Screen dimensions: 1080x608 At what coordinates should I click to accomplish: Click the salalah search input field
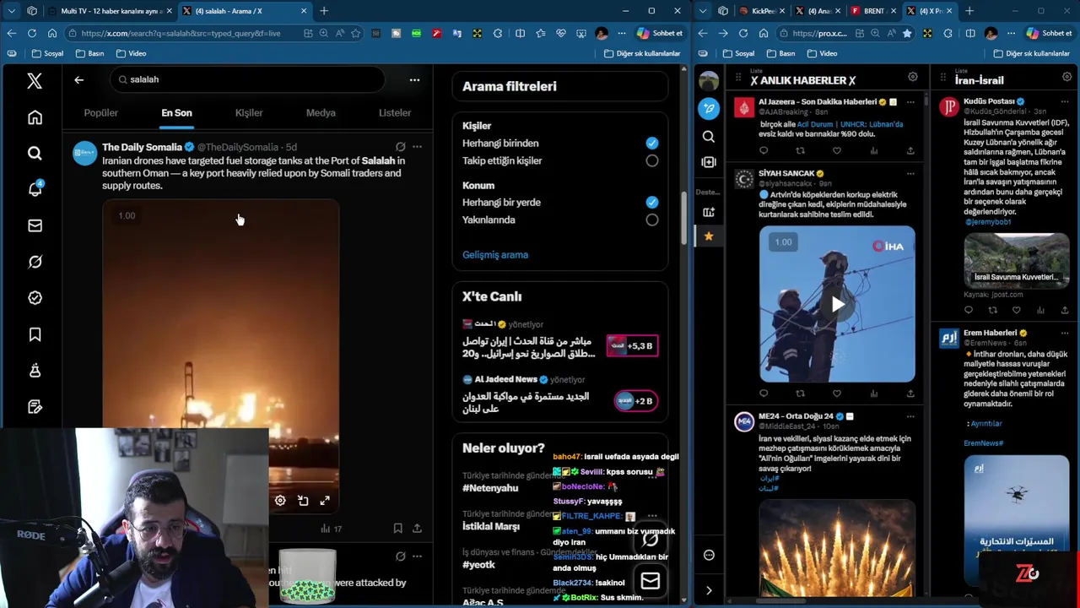pos(246,79)
